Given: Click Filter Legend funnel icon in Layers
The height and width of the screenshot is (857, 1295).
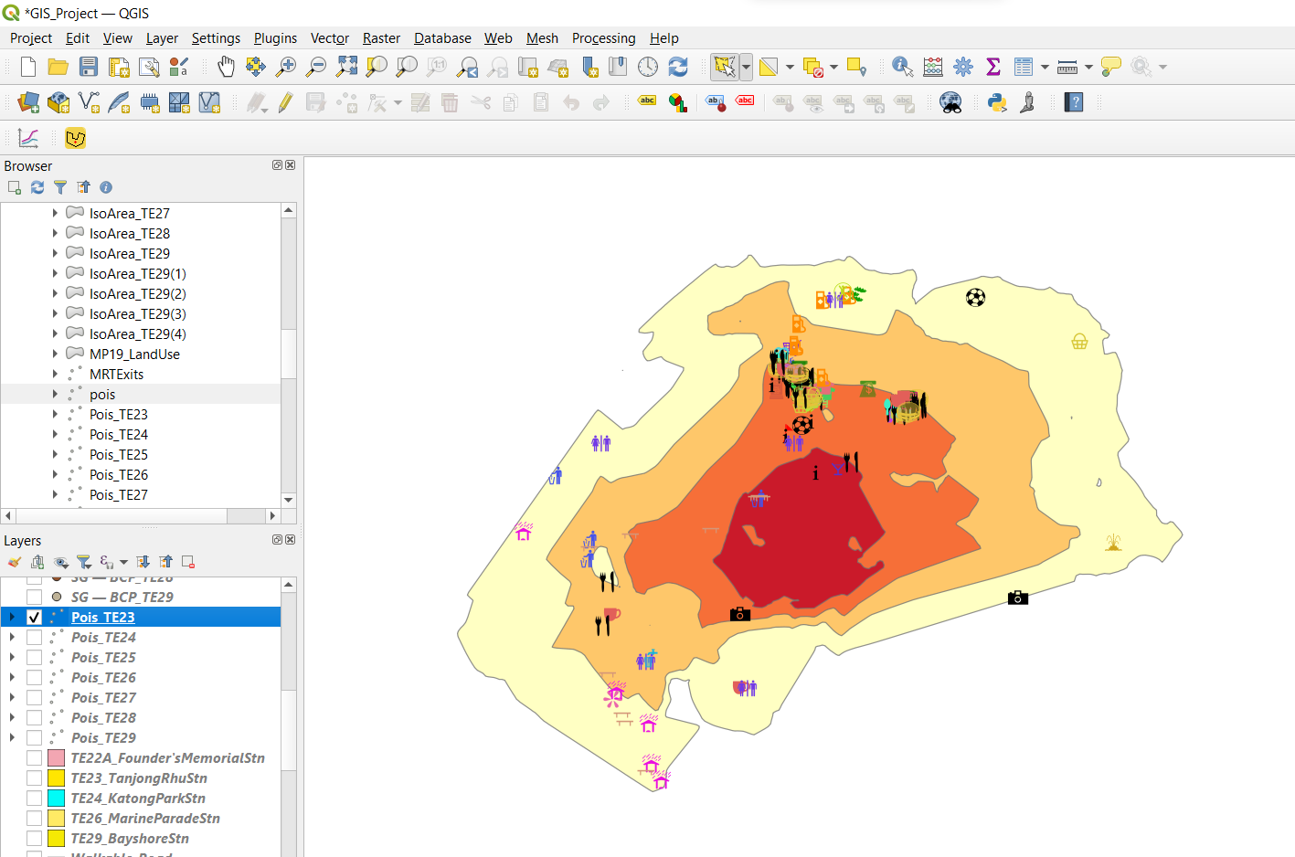Looking at the screenshot, I should pos(83,562).
